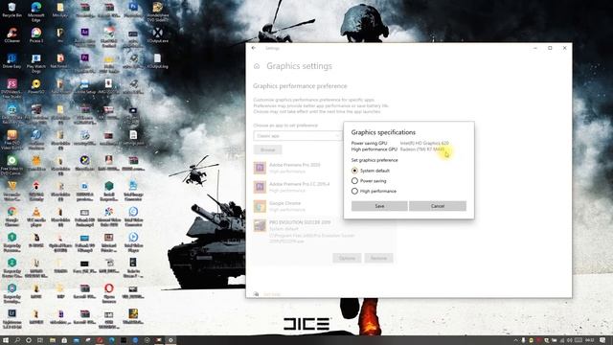This screenshot has width=613, height=345.
Task: Select the High performance radio option
Action: pos(374,191)
